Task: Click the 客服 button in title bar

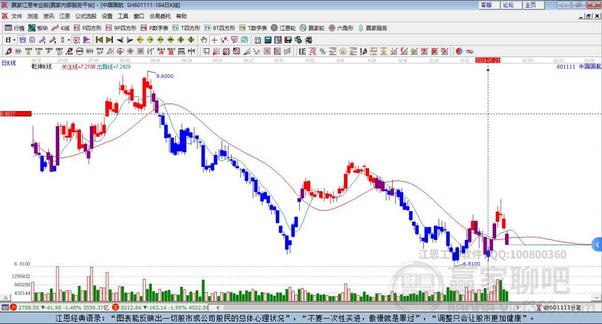Action: [x=489, y=5]
